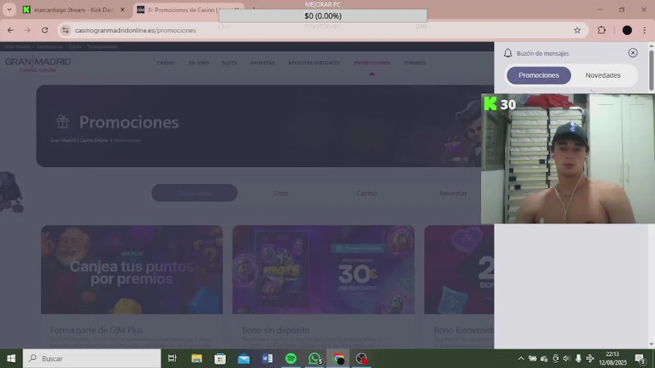The image size is (655, 368).
Task: Open Spotify from the taskbar
Action: (291, 359)
